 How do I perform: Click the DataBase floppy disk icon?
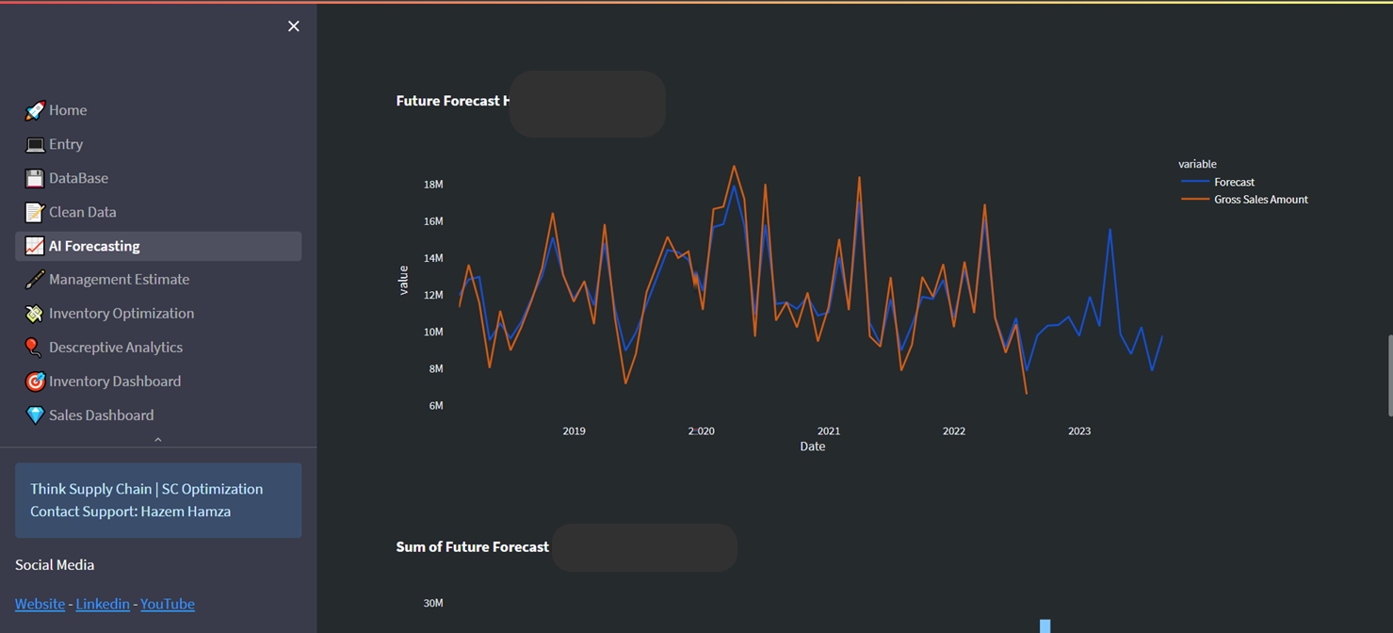pyautogui.click(x=35, y=178)
